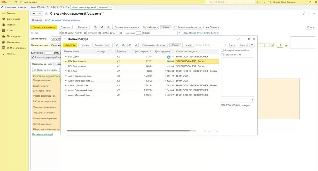
Task: Click the yellow Выбрать button
Action: tap(70, 45)
